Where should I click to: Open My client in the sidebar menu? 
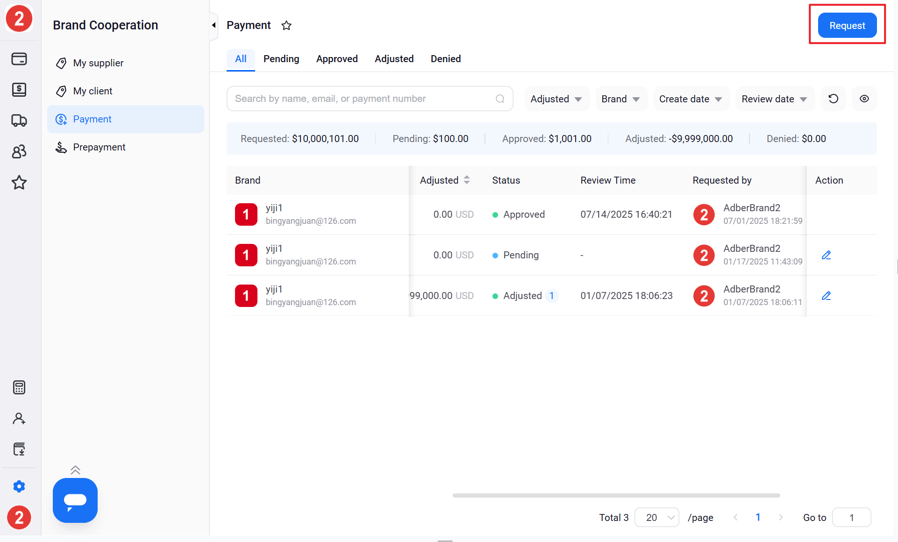click(126, 91)
